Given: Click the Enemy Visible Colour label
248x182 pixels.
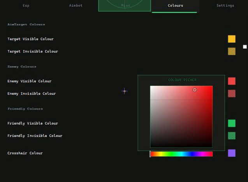Looking at the screenshot, I should [30, 81].
